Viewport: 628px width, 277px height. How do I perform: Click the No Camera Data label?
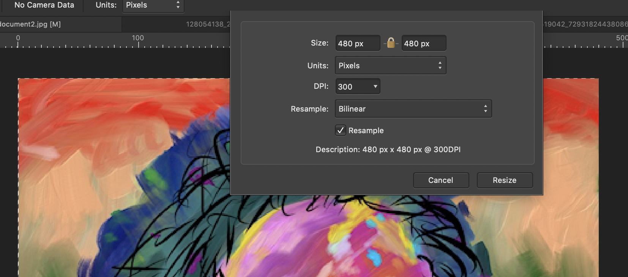point(44,5)
